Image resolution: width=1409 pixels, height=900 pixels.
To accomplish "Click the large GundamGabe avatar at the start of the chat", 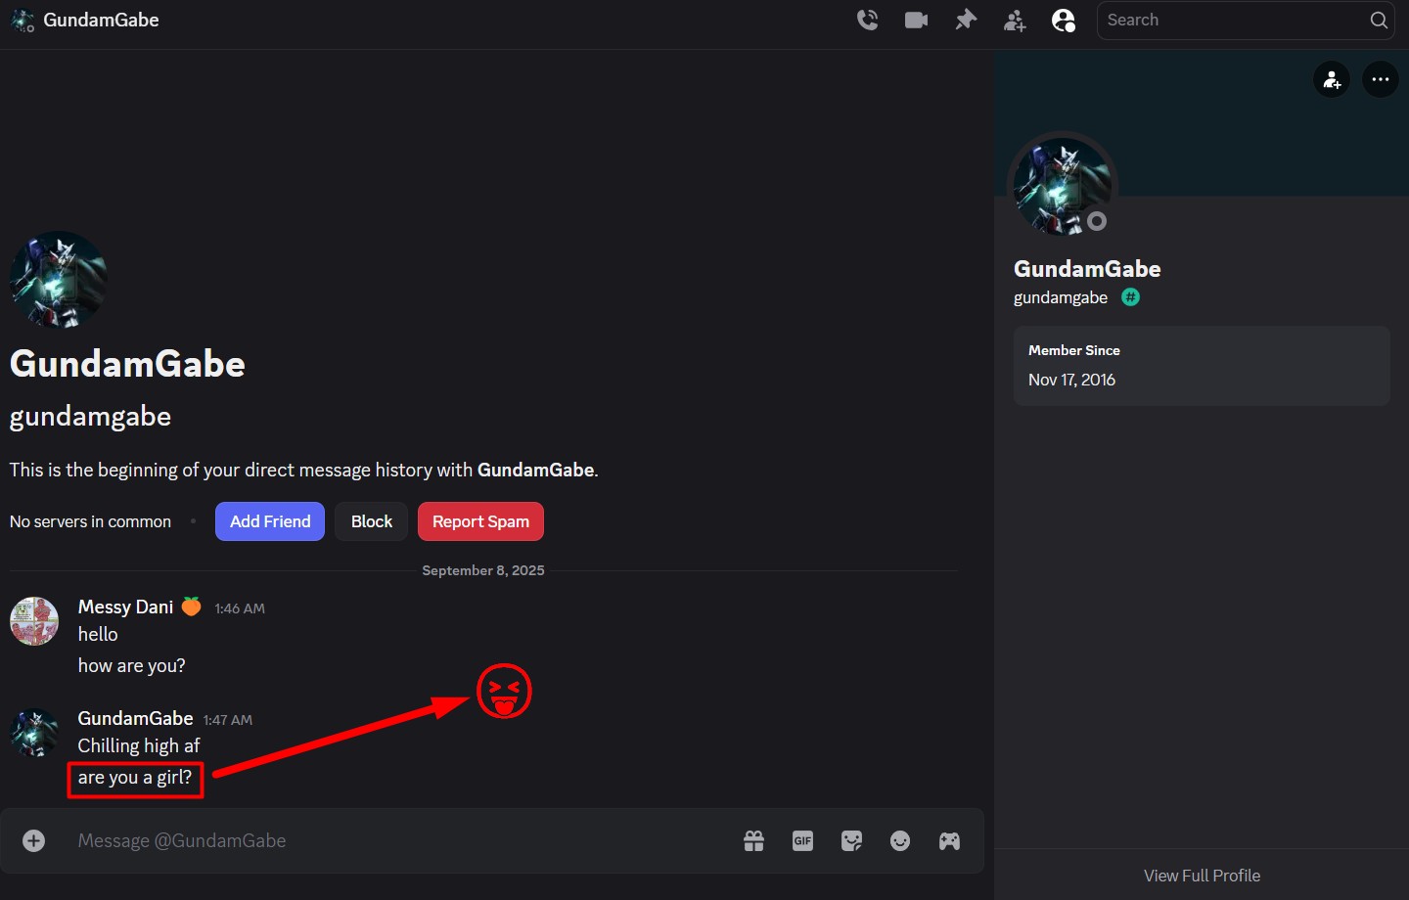I will point(59,280).
